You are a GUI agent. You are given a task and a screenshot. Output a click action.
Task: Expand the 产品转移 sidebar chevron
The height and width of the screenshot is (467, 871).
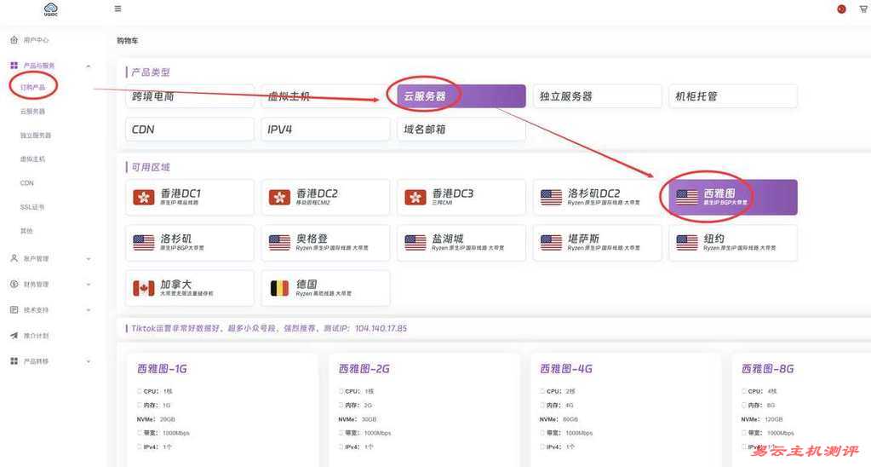click(89, 360)
